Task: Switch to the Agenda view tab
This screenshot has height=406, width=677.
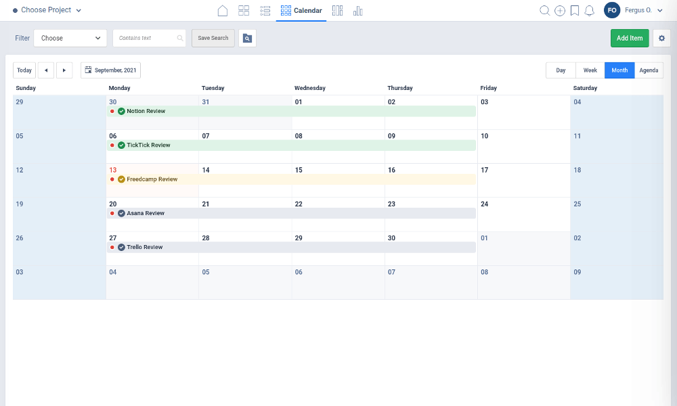Action: (649, 70)
